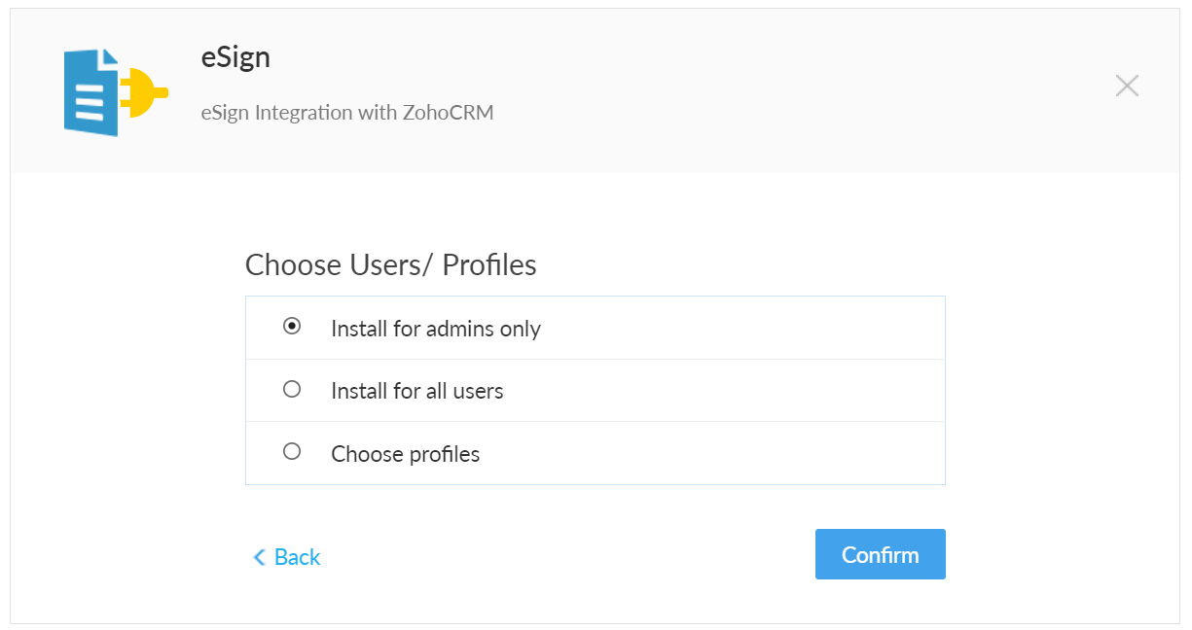Viewport: 1192px width, 630px height.
Task: Click 'eSign Integration with ZohoCRM' subtitle
Action: (346, 113)
